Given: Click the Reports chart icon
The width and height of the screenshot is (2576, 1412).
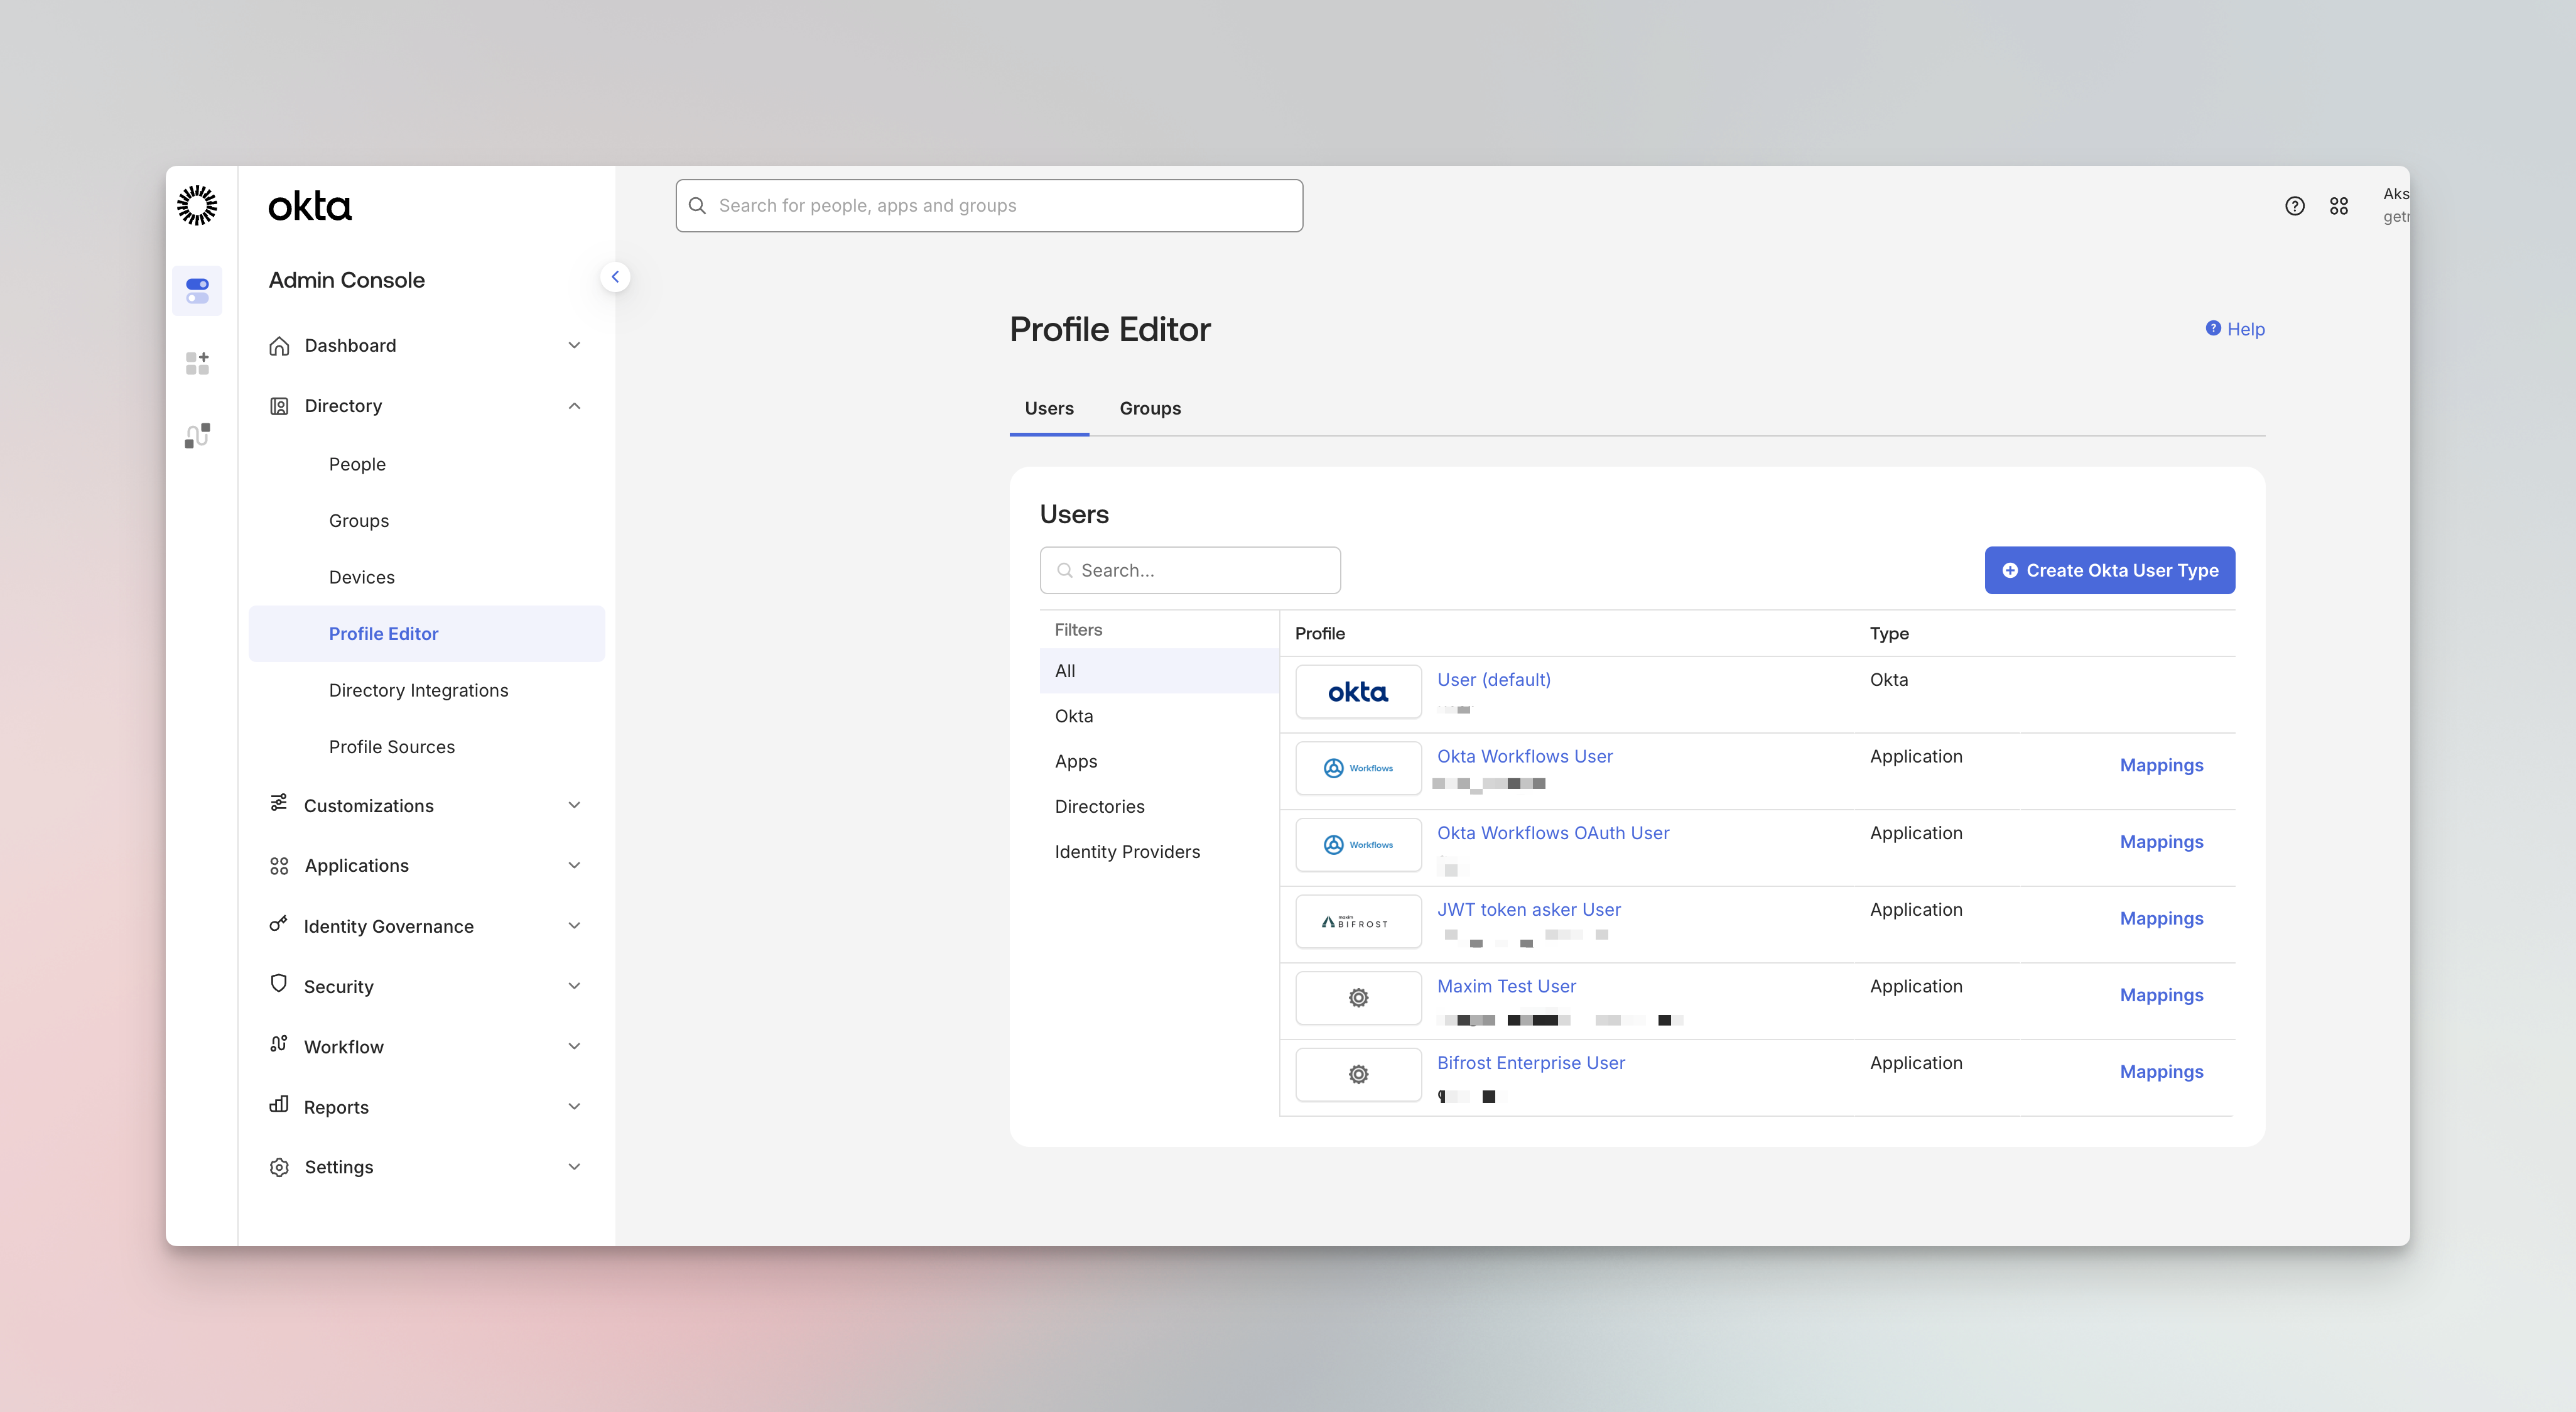Looking at the screenshot, I should point(279,1104).
